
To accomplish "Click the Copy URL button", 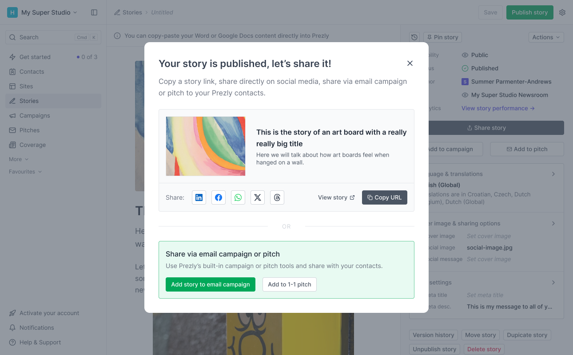I will 385,197.
